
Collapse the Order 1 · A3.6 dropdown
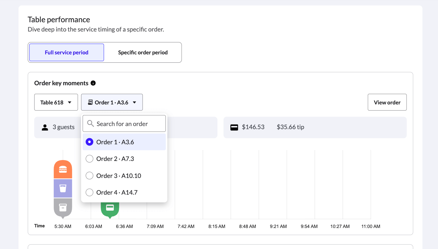(x=112, y=102)
